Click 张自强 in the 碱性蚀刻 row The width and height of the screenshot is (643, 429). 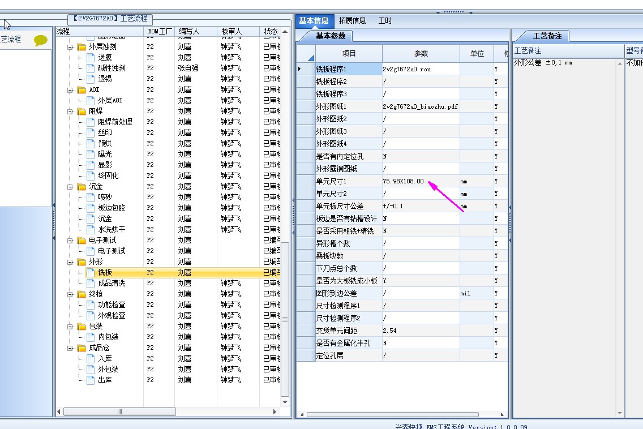click(188, 68)
